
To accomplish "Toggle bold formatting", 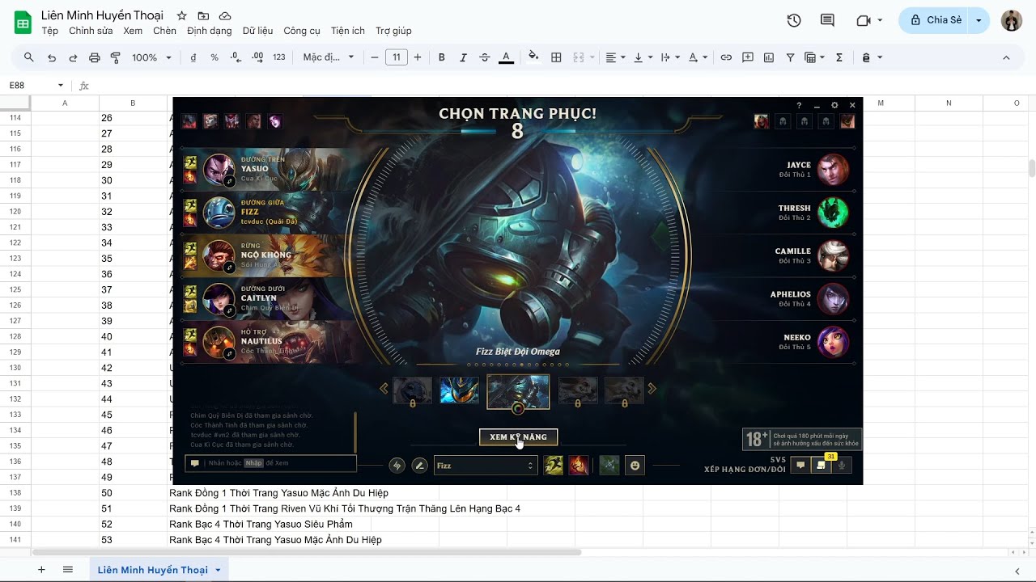I will coord(442,57).
